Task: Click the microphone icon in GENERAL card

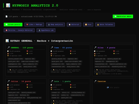Action: [x=8, y=48]
